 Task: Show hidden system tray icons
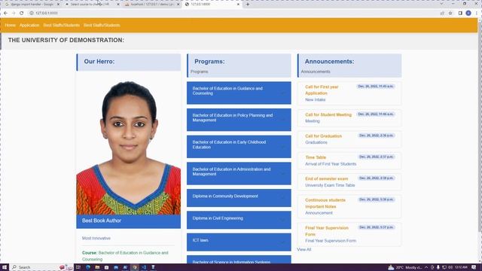(426, 267)
